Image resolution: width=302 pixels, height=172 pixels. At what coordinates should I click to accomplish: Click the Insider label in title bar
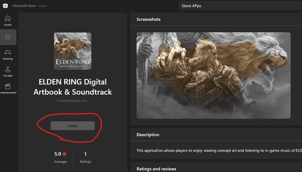click(x=42, y=6)
